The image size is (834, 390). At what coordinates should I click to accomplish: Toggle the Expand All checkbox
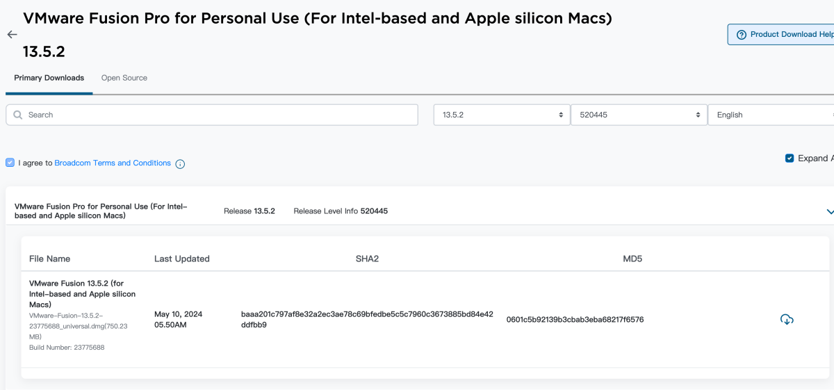click(x=790, y=159)
